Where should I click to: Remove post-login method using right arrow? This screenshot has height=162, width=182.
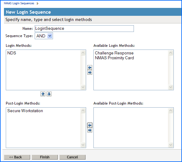click(x=90, y=130)
